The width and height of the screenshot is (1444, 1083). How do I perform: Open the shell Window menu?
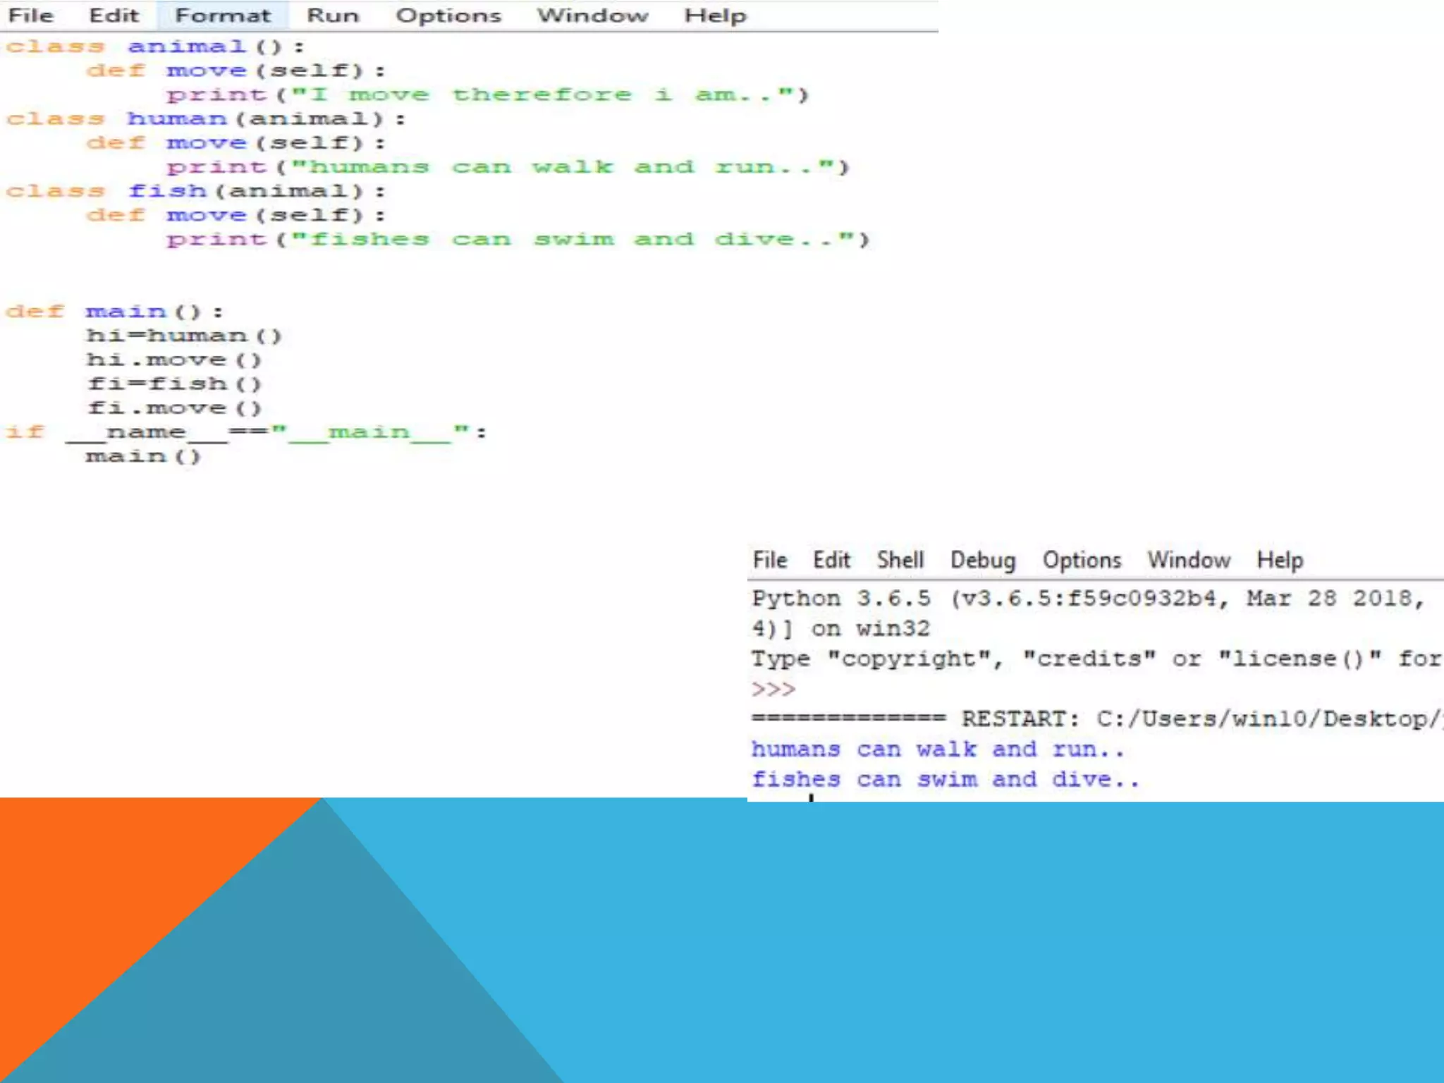point(1189,560)
